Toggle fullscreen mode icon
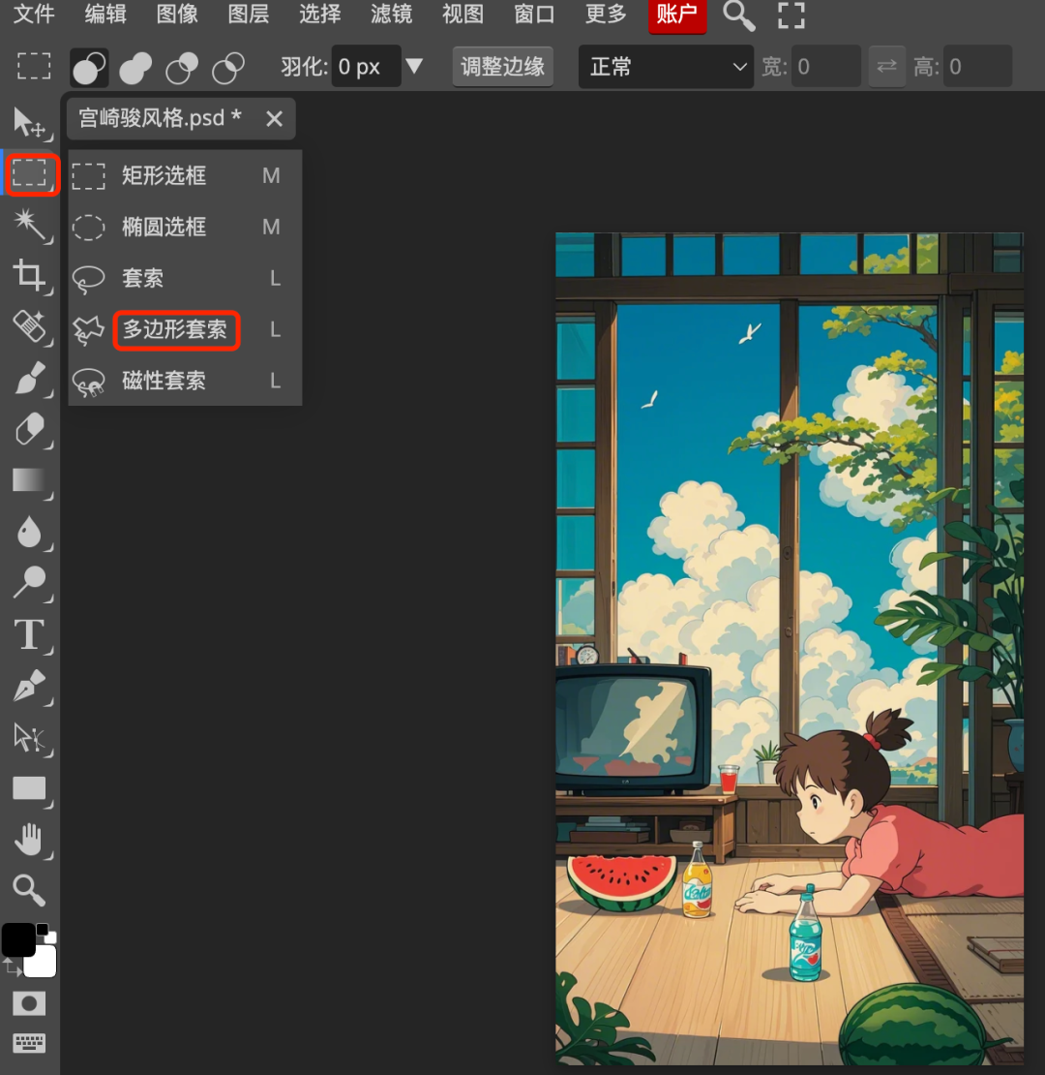The height and width of the screenshot is (1075, 1045). (791, 15)
